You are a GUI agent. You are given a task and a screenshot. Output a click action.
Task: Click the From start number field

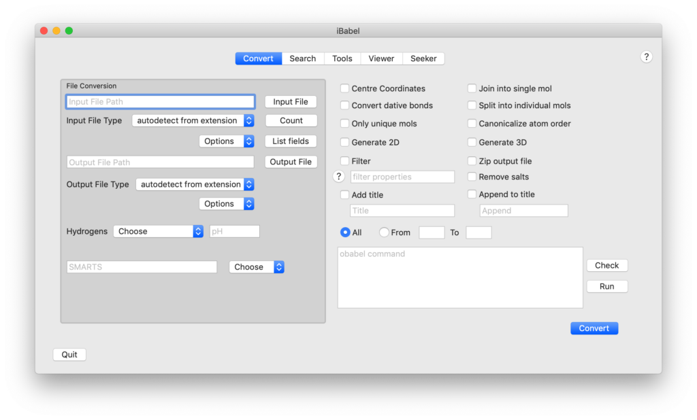[x=432, y=232]
